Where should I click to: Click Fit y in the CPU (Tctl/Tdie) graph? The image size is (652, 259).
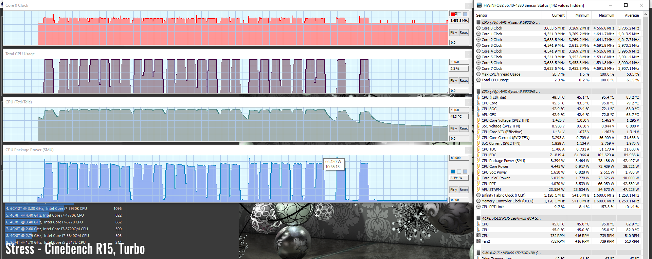(x=454, y=128)
